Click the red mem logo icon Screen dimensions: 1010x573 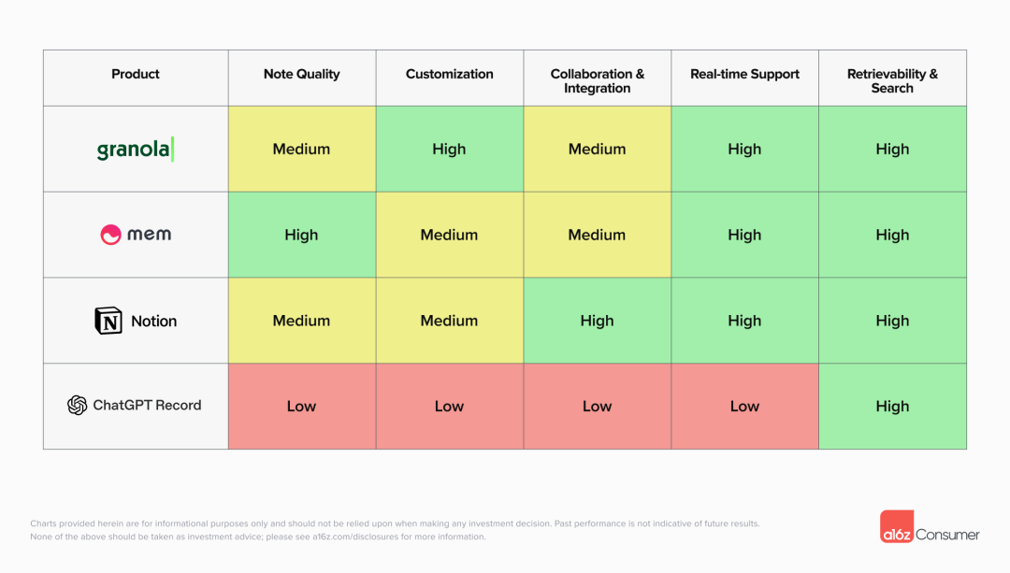[110, 235]
